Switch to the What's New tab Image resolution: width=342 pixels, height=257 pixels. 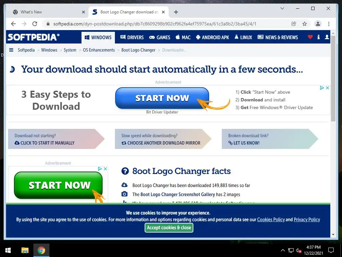click(47, 12)
